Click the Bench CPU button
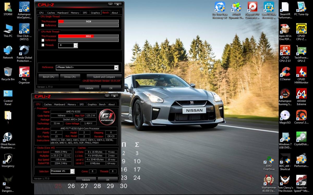The image size is (313, 195). click(x=49, y=77)
